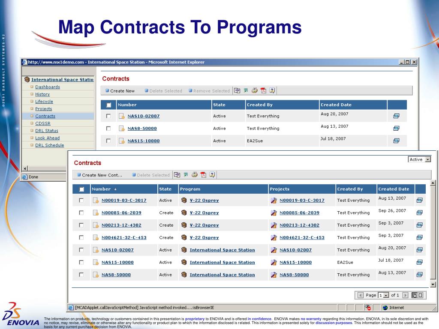Click the green export icon in upper toolbar
This screenshot has height=329, width=439.
246,90
